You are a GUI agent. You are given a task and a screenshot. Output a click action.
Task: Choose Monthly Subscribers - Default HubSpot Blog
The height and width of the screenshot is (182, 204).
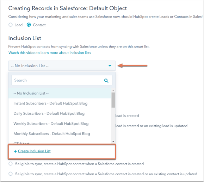pos(60,134)
